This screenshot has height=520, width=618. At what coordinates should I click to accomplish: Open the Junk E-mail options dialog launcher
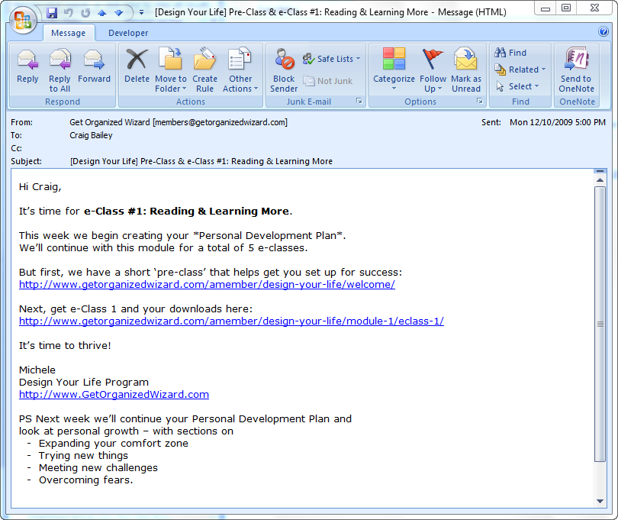coord(359,101)
